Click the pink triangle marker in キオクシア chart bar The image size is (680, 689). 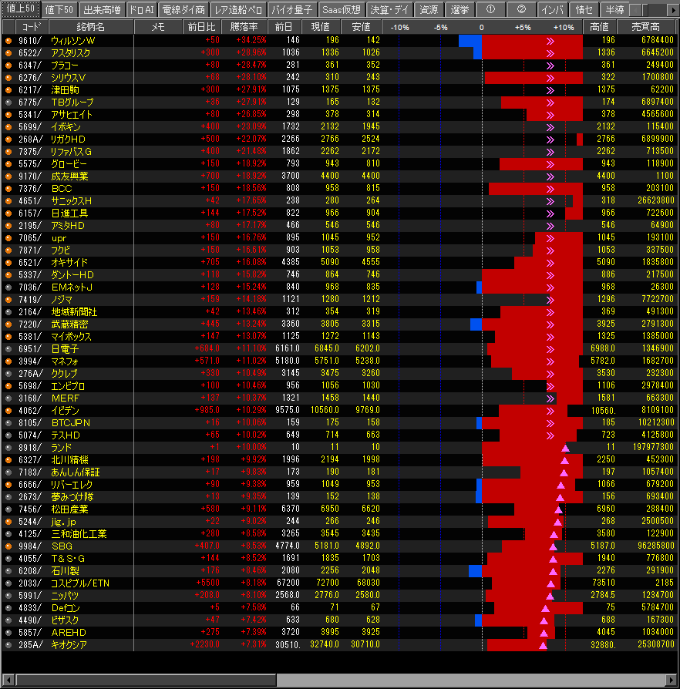tap(542, 644)
